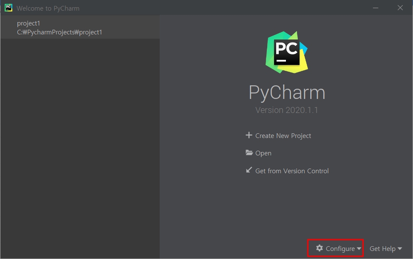Click Create New Project
This screenshot has height=259, width=413.
click(x=283, y=136)
